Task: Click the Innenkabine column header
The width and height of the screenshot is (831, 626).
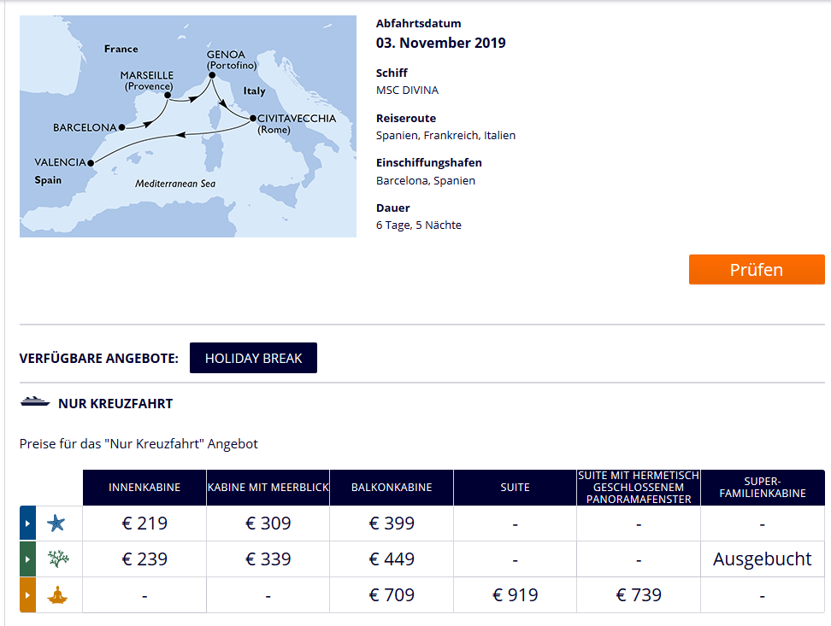Action: (x=144, y=488)
